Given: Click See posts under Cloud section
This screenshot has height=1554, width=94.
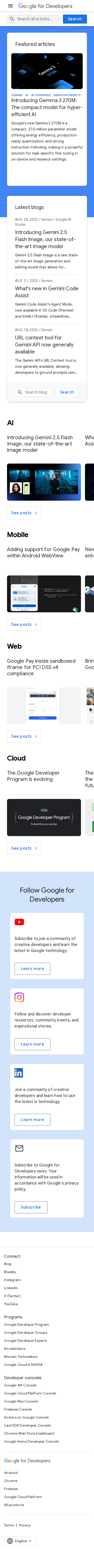Looking at the screenshot, I should point(24,848).
